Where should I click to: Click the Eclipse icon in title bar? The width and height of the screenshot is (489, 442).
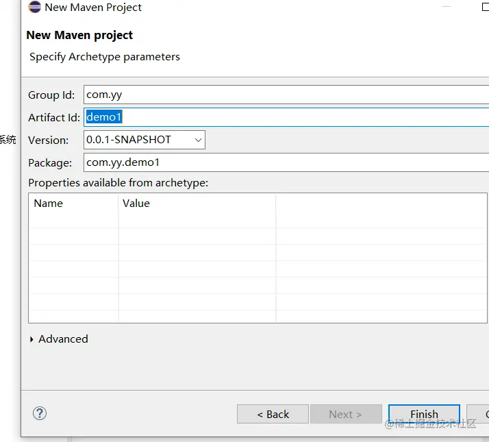tap(34, 8)
